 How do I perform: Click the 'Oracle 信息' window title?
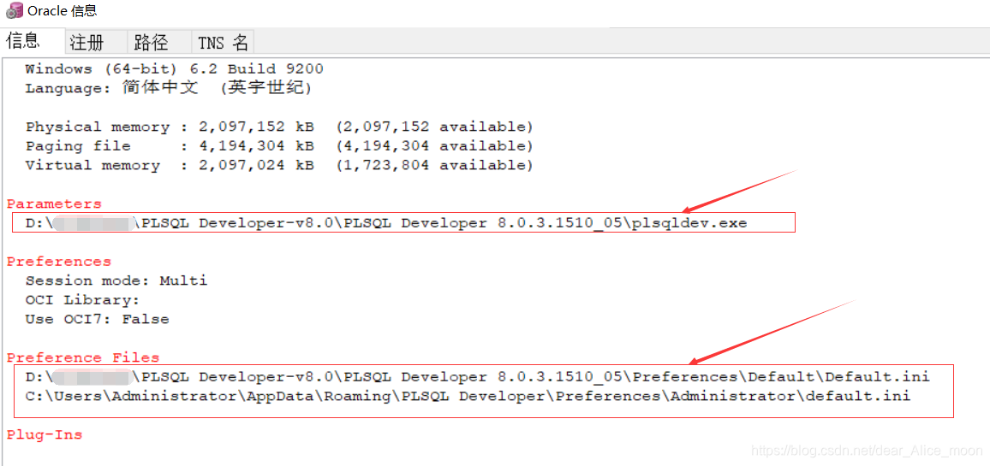(63, 11)
